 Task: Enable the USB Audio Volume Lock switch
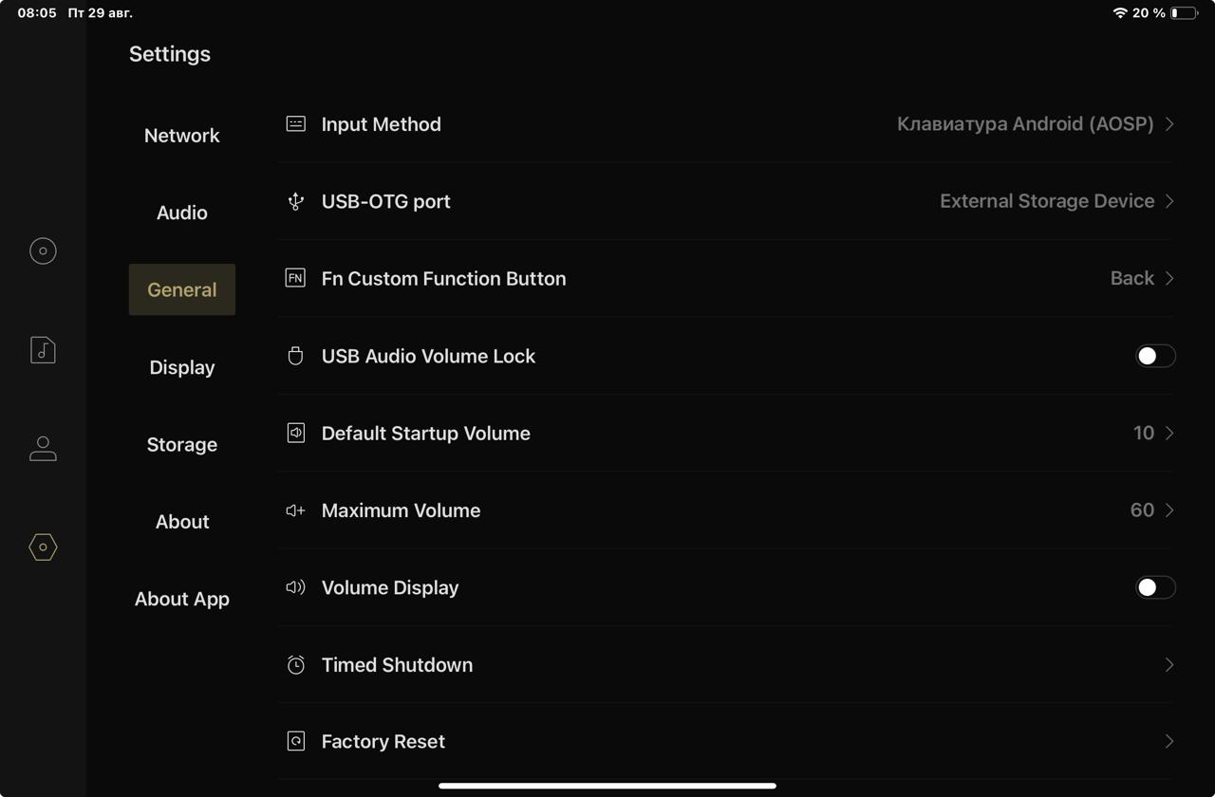coord(1155,356)
